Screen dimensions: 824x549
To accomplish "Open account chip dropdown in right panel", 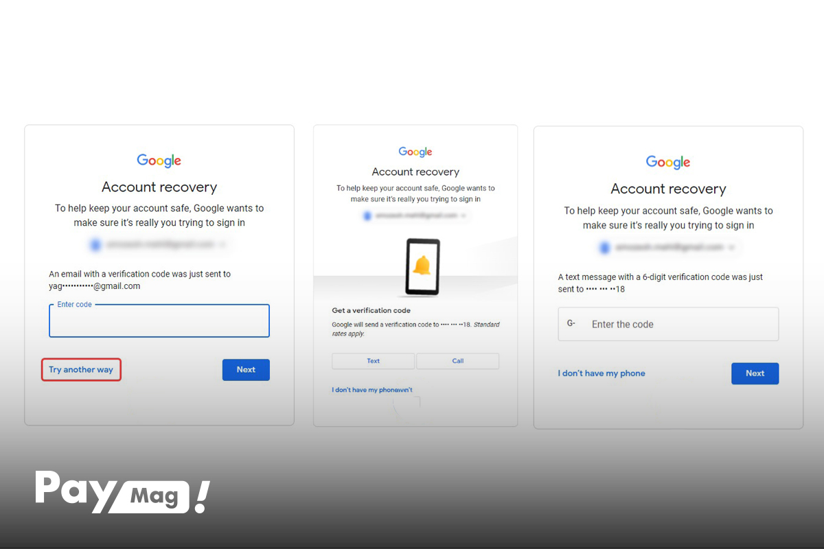I will point(668,247).
